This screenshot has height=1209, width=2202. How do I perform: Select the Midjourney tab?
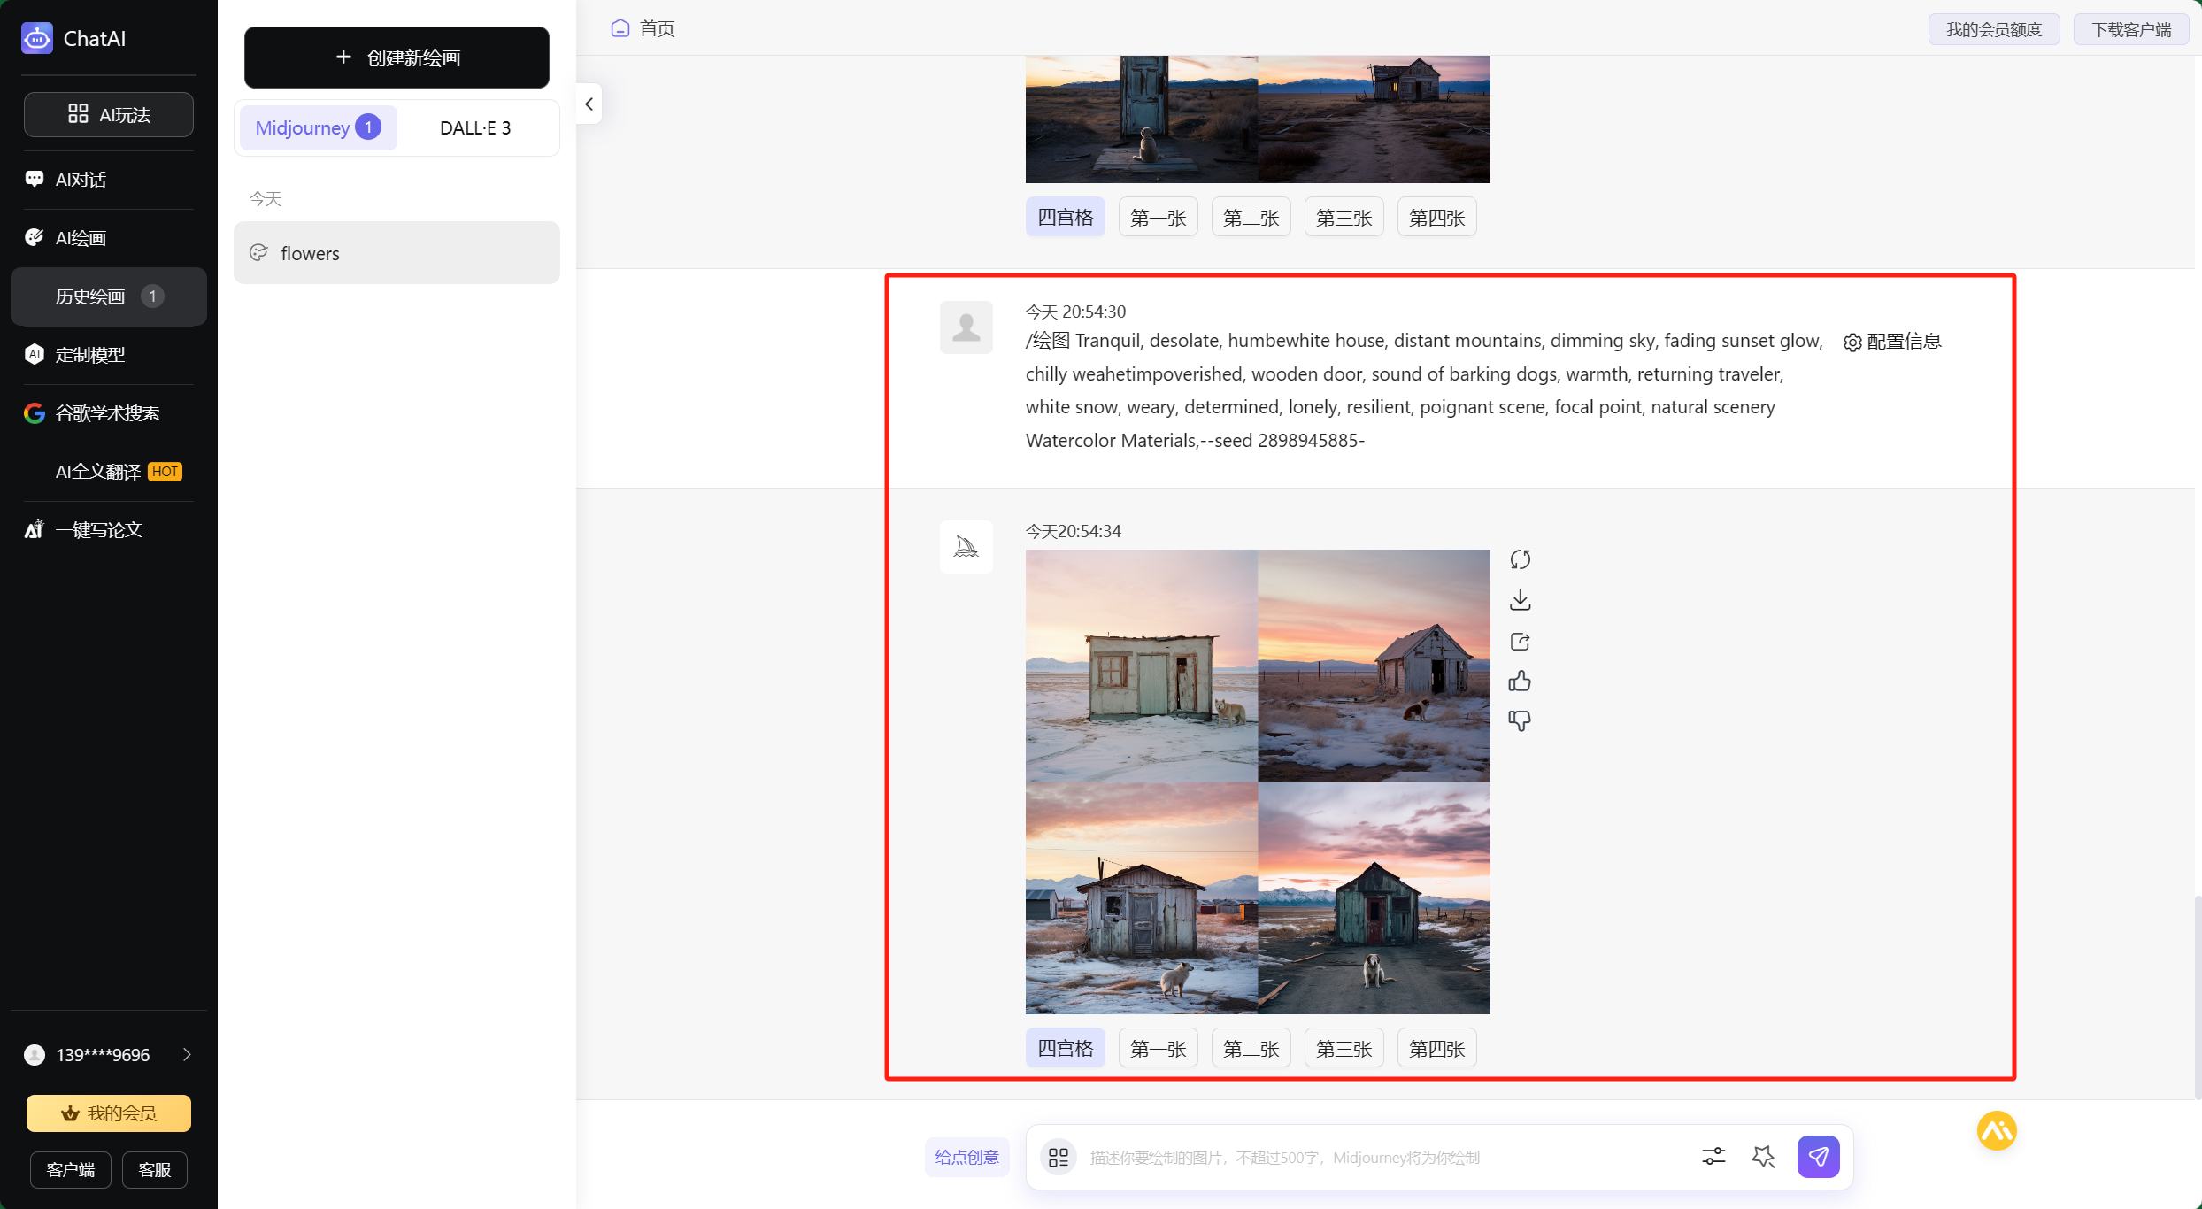pyautogui.click(x=317, y=128)
